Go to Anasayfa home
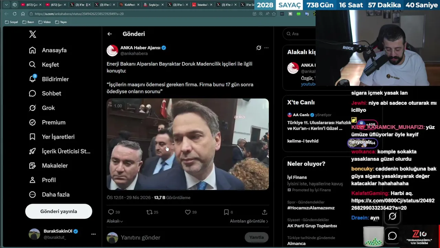The width and height of the screenshot is (440, 248). click(48, 50)
